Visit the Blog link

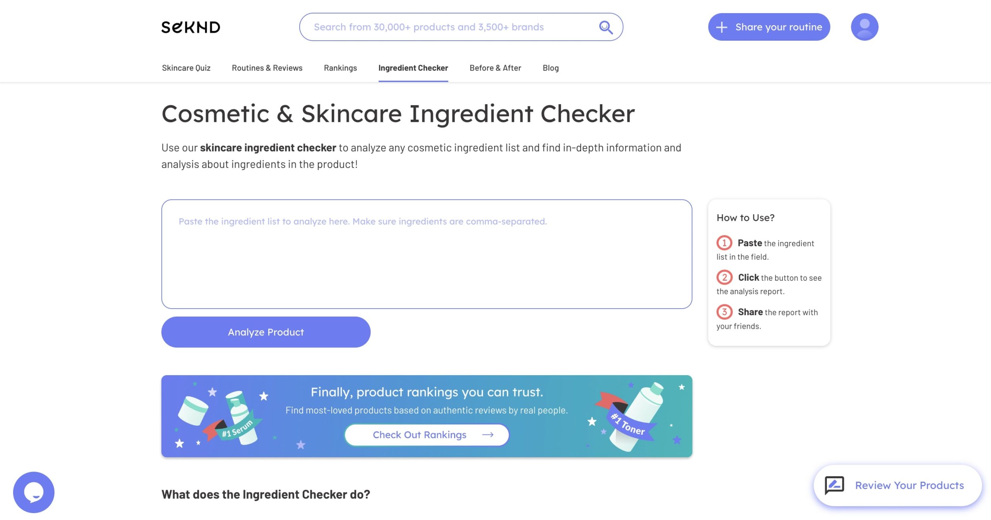click(550, 68)
